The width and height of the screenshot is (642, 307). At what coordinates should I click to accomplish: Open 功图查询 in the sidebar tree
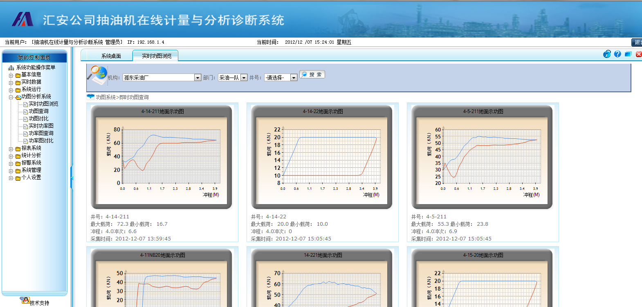(38, 111)
